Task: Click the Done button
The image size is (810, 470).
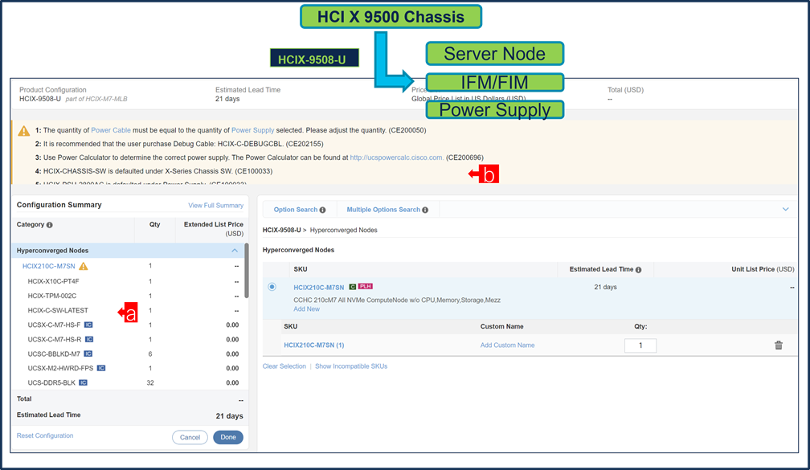Action: click(x=228, y=437)
